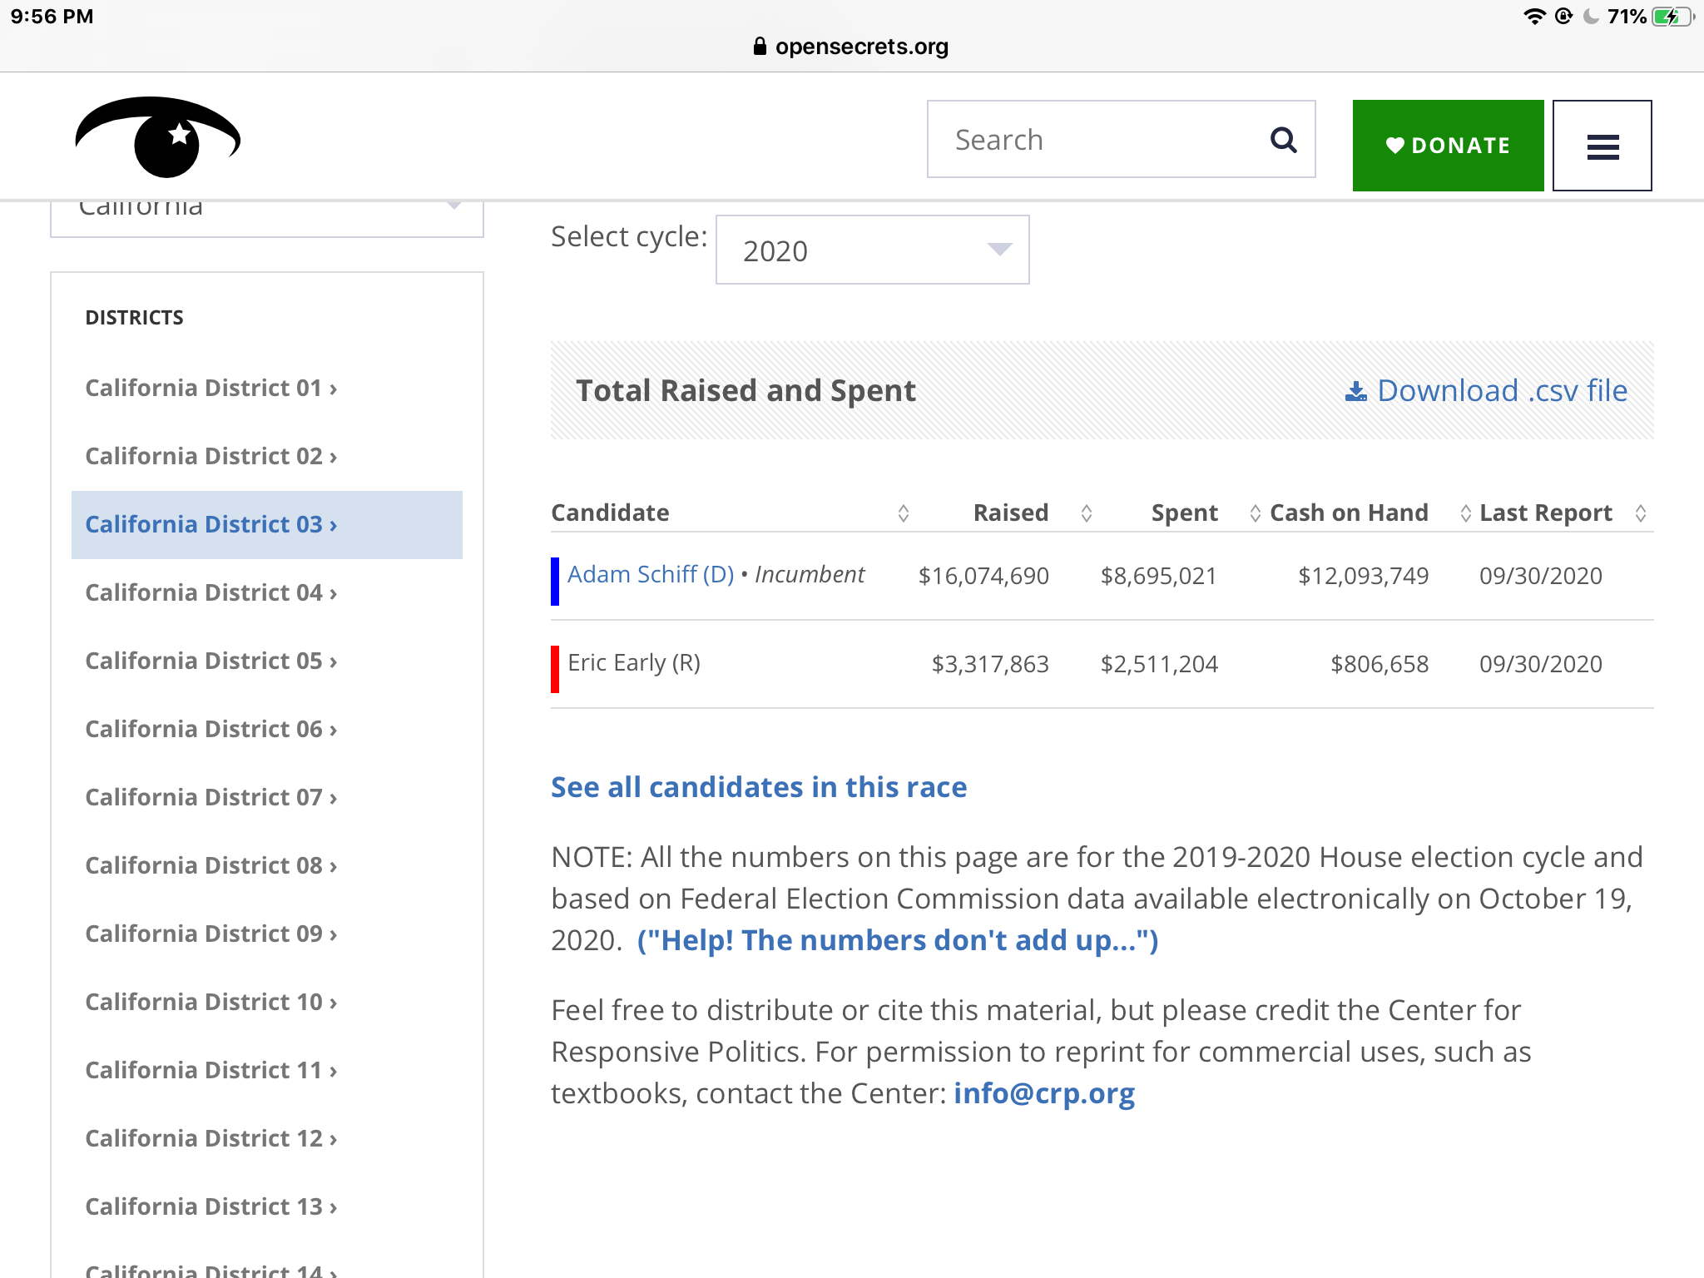
Task: Open the Select cycle 2020 dropdown
Action: 872,250
